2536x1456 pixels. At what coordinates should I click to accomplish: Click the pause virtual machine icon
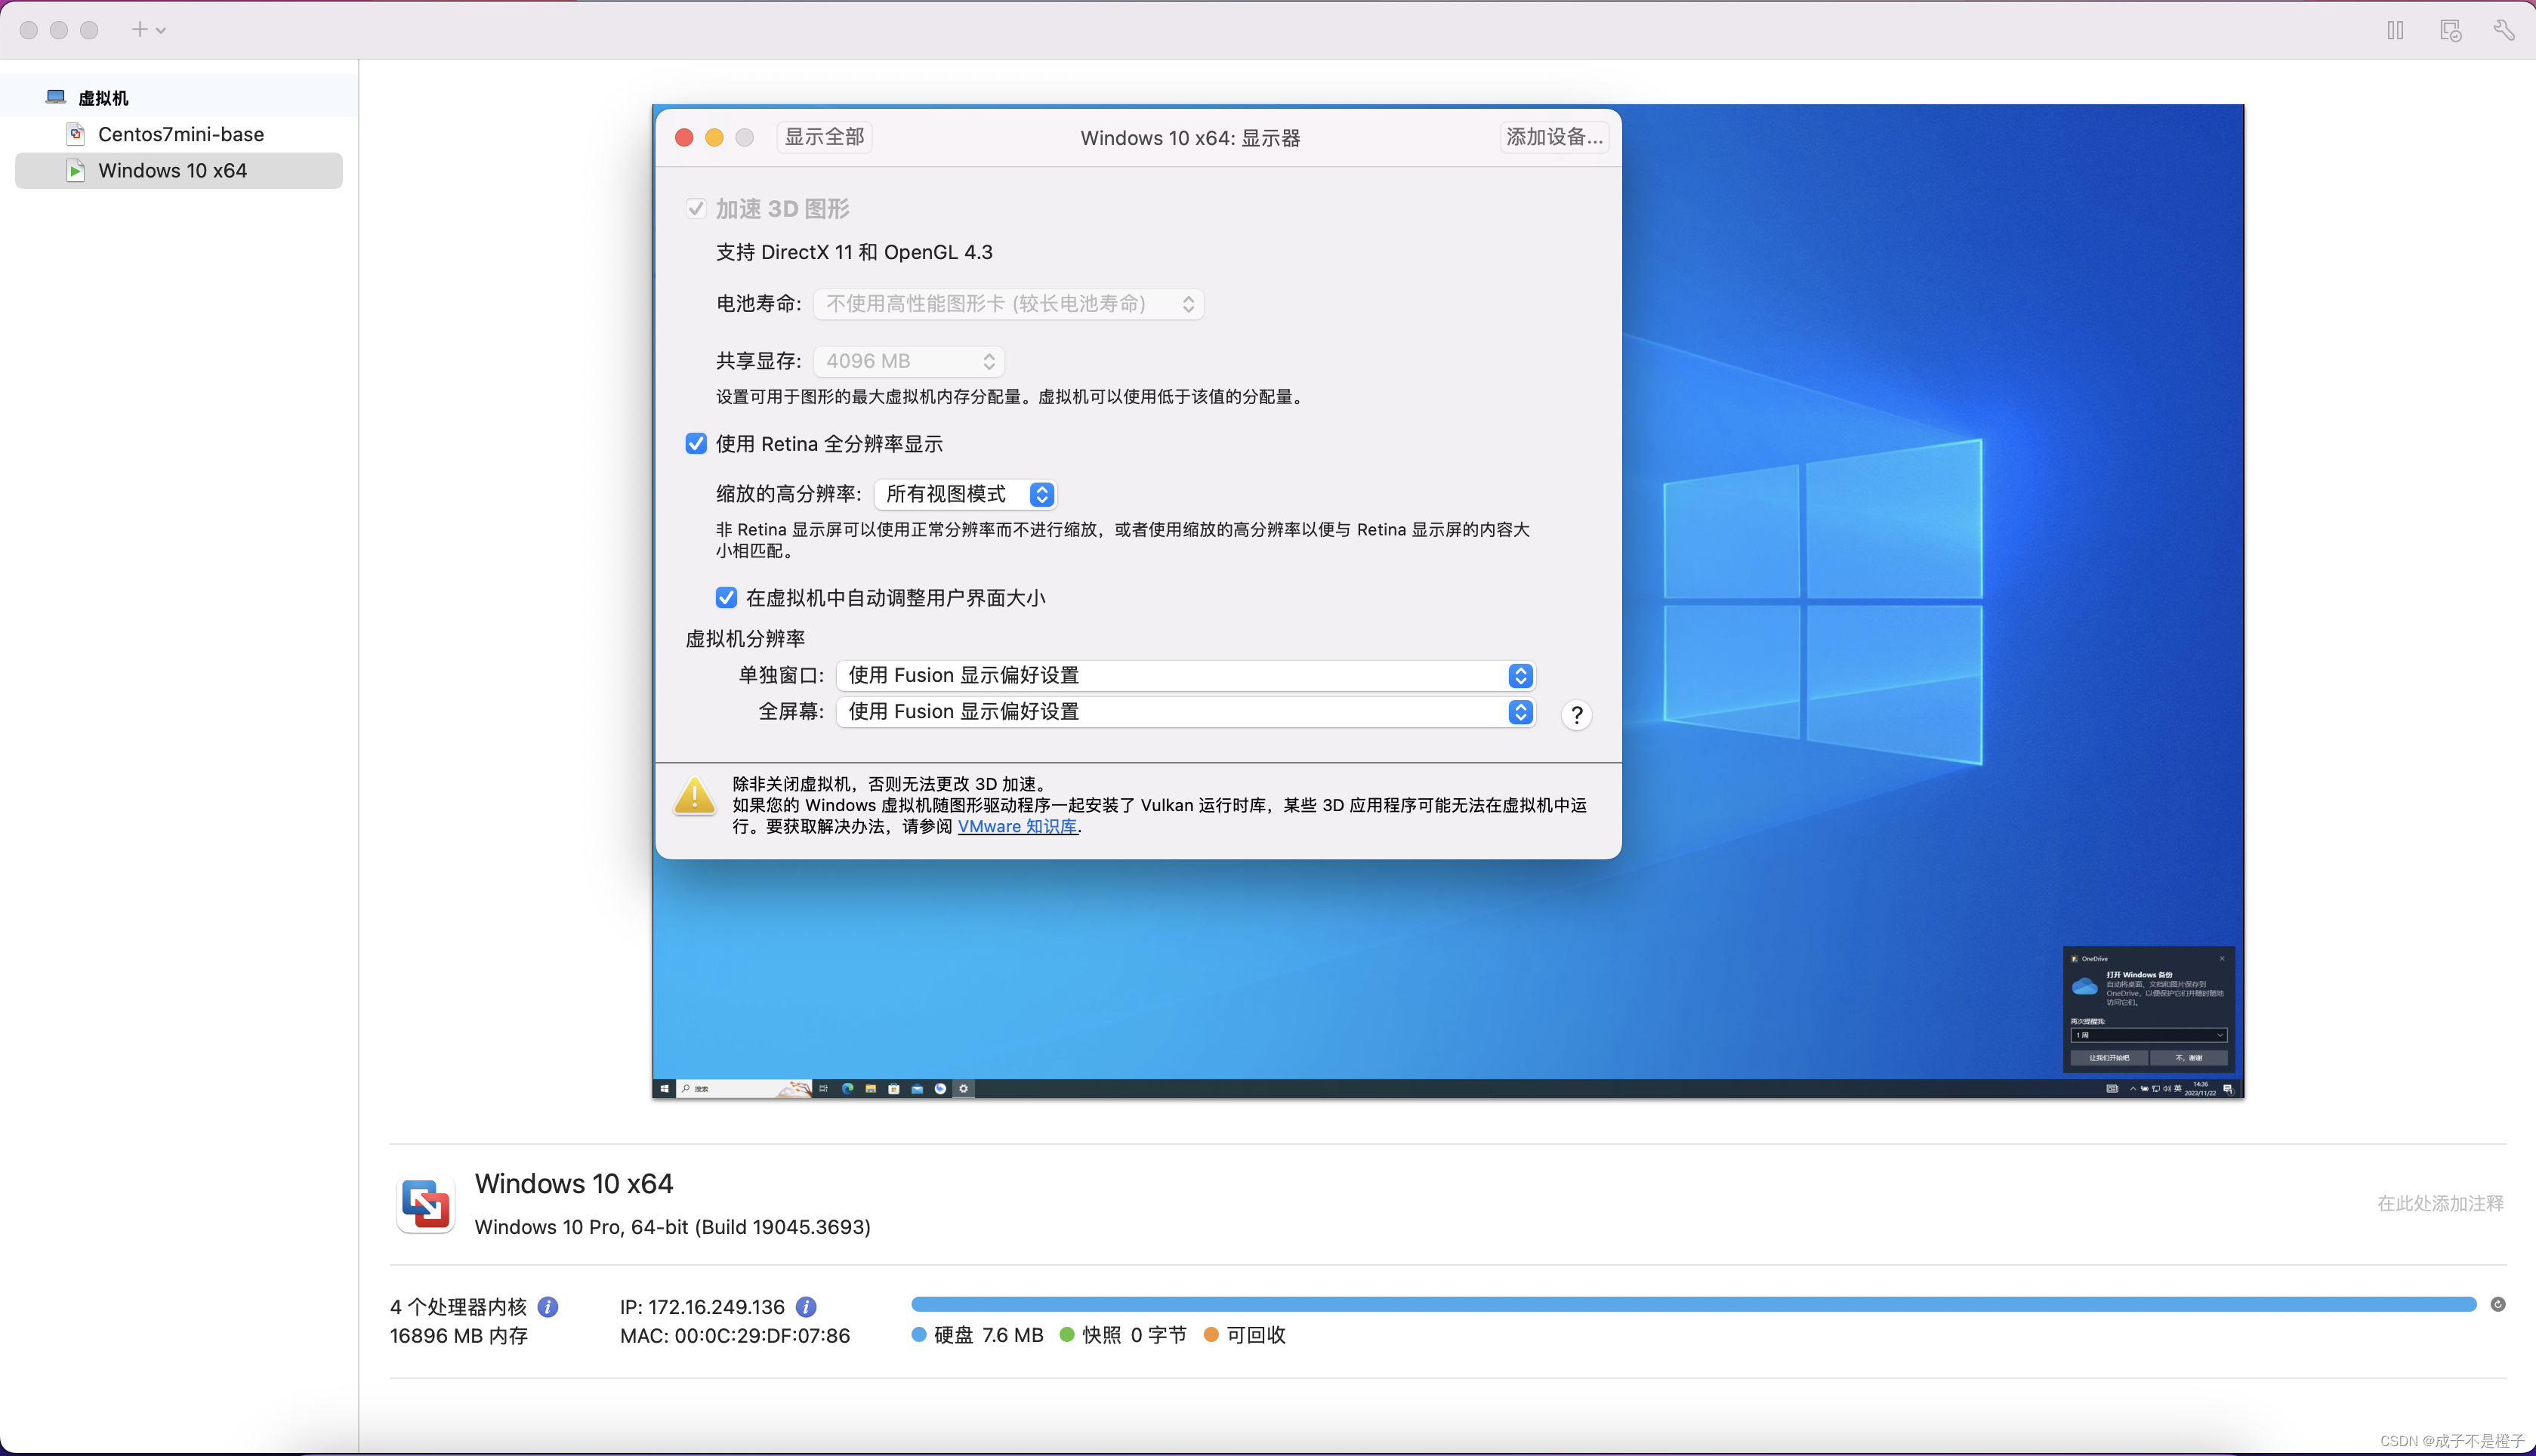tap(2395, 30)
